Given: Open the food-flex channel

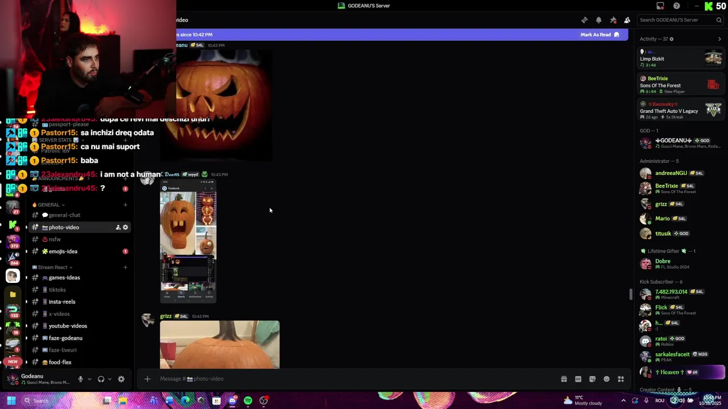Looking at the screenshot, I should click(x=78, y=362).
